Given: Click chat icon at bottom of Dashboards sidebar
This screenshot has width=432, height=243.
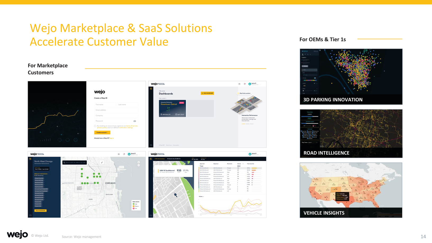Looking at the screenshot, I should (x=151, y=145).
